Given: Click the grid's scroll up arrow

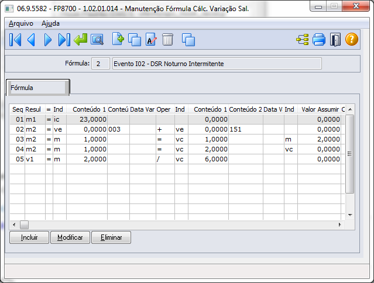Looking at the screenshot, I should tap(350, 109).
